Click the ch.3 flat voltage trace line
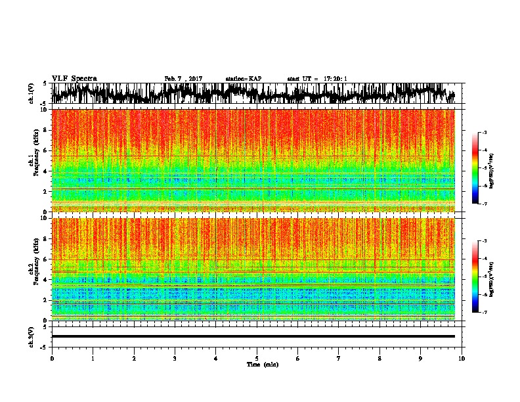 [x=253, y=336]
